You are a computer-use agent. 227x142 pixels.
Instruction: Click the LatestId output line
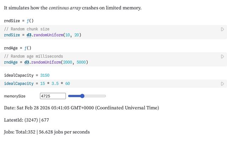(26, 120)
